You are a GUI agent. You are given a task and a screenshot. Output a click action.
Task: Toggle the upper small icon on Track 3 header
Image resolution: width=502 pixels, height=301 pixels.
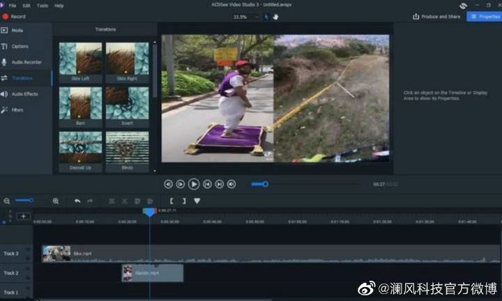28,249
